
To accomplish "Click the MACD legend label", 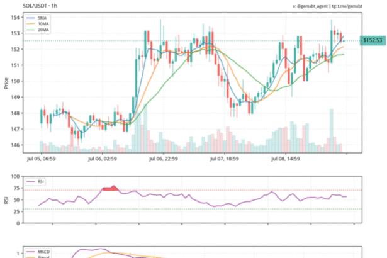I will pos(43,251).
